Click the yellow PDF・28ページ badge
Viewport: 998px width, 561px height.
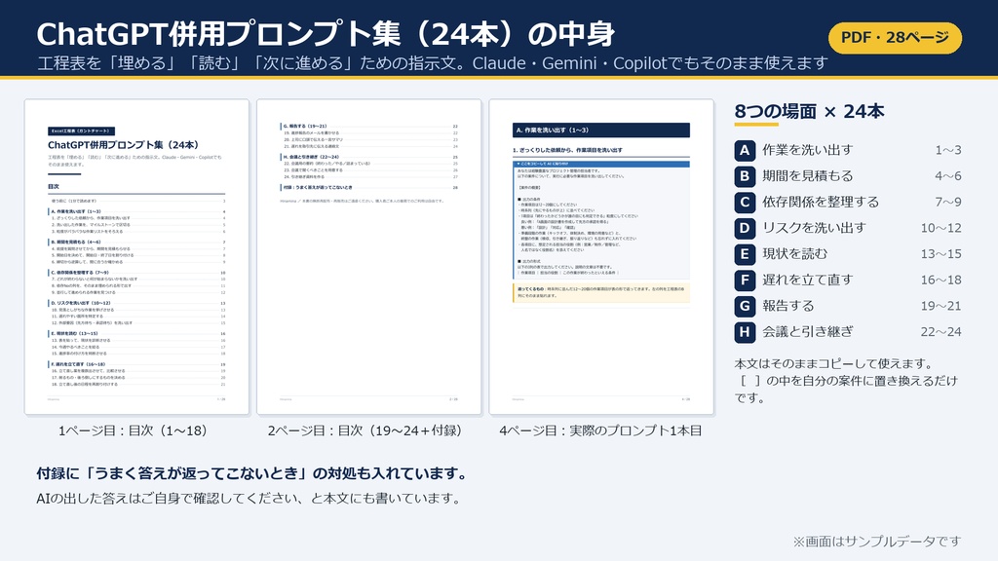coord(895,38)
